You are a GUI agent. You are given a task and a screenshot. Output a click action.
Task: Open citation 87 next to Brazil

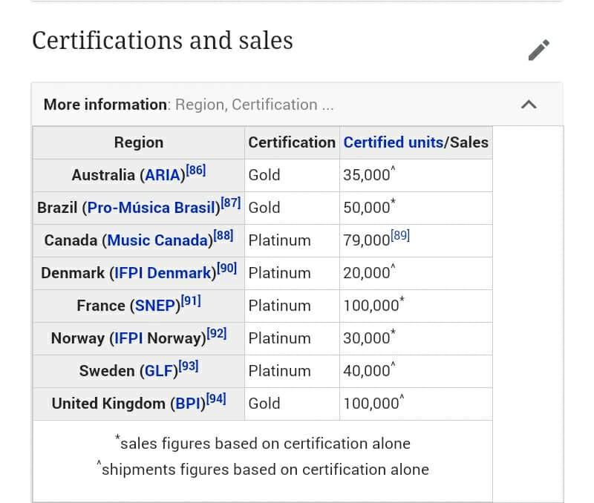(231, 203)
